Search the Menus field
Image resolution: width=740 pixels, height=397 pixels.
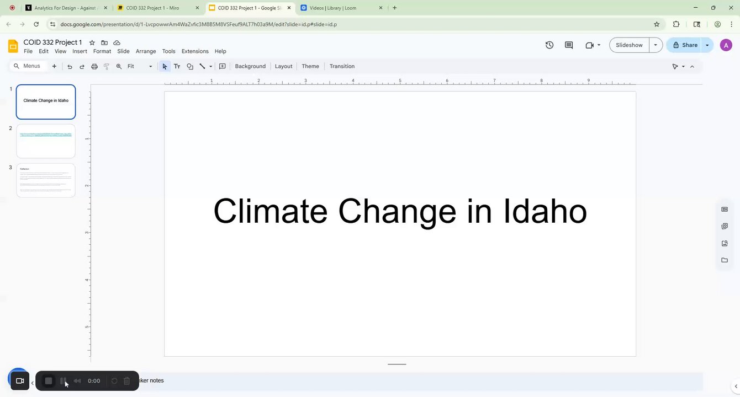tap(28, 66)
